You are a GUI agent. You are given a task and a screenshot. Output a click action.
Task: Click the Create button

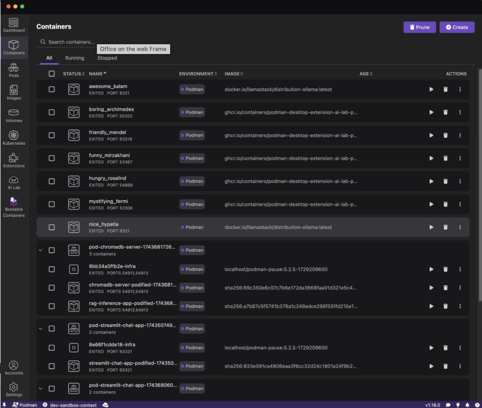457,27
